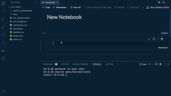
Task: Open the terminal launch profile dropdown arrow
Action: 152,64
